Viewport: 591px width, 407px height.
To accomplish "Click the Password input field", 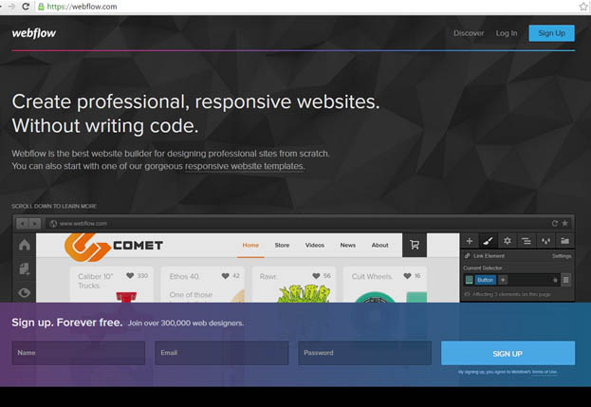I will pyautogui.click(x=365, y=353).
